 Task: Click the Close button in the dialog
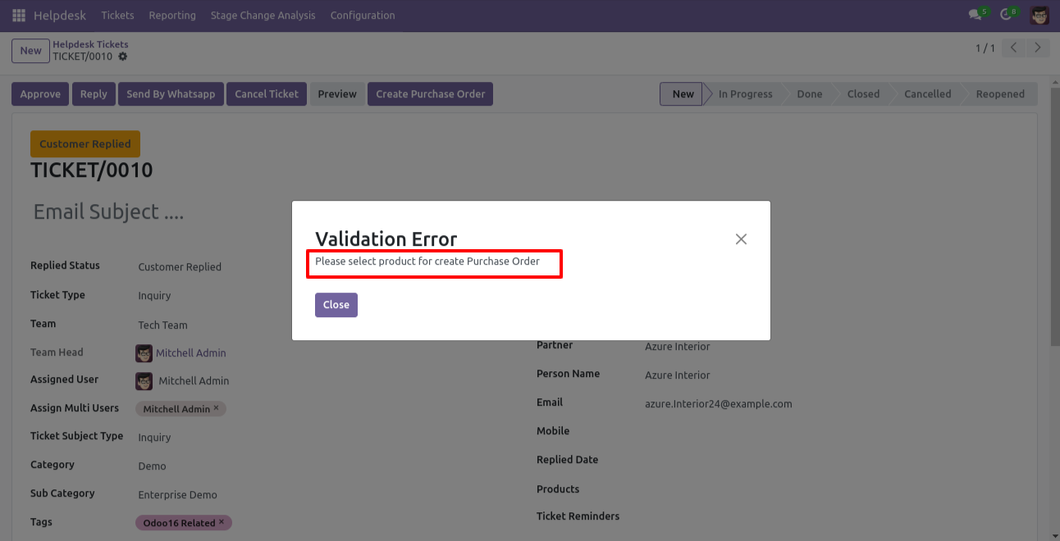(336, 305)
